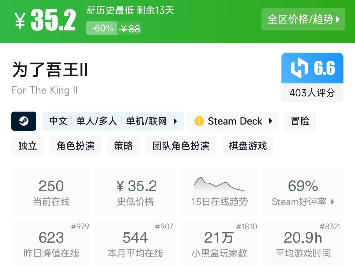355x266 pixels.
Task: Select the 独立 tag
Action: pos(28,146)
